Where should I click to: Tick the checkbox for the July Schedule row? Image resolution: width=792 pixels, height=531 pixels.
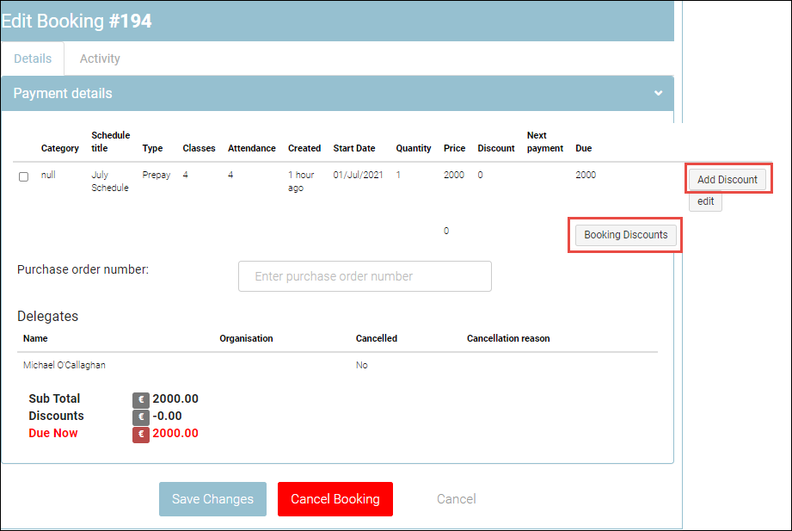point(24,176)
